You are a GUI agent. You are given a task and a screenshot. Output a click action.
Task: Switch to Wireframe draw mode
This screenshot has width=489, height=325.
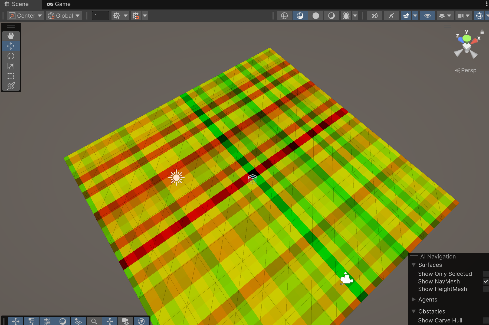coord(284,16)
